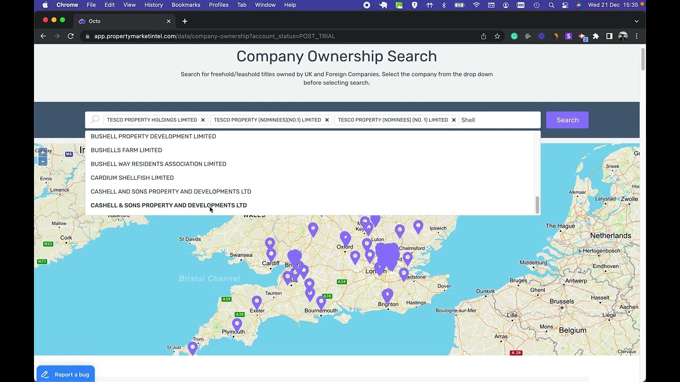Open the Bookmarks menu
Screen dimensions: 680x382
point(186,5)
